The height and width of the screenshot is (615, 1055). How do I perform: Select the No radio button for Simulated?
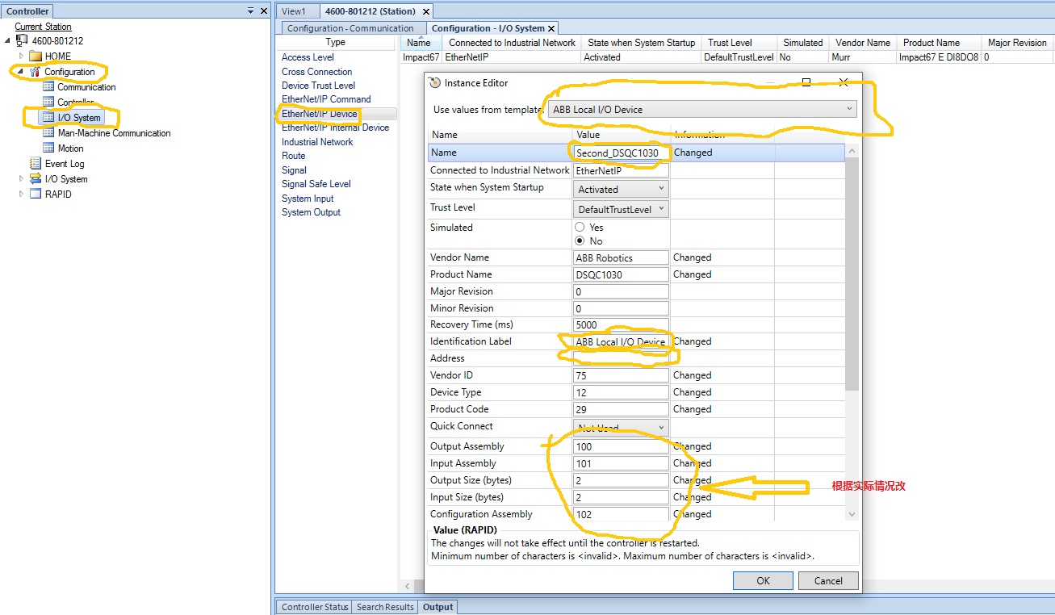point(580,241)
